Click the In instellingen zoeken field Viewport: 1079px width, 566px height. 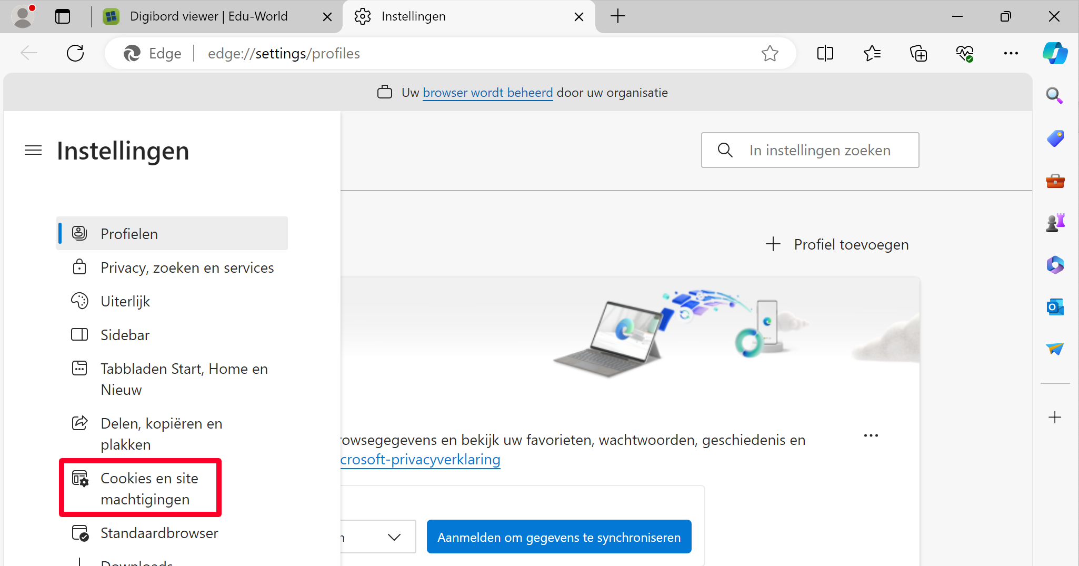click(820, 150)
